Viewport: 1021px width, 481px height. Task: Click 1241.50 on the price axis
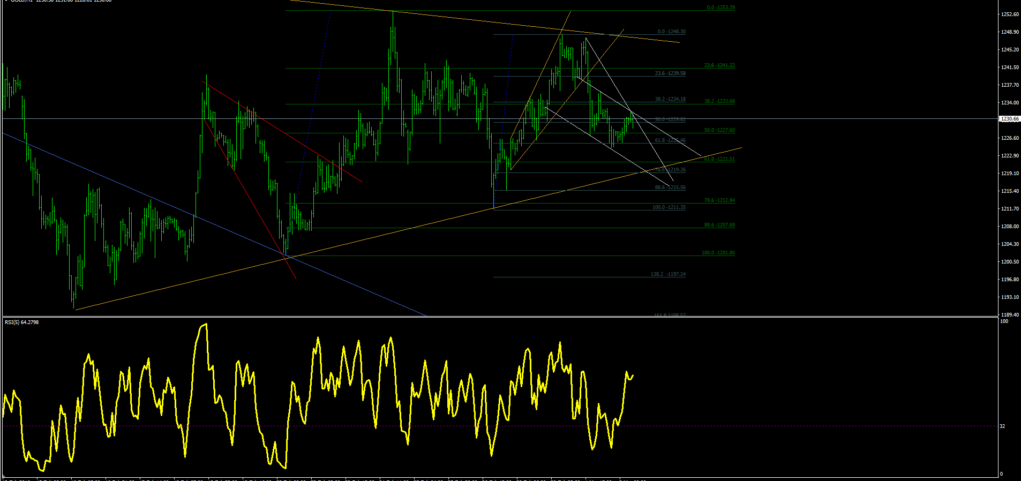coord(1010,67)
